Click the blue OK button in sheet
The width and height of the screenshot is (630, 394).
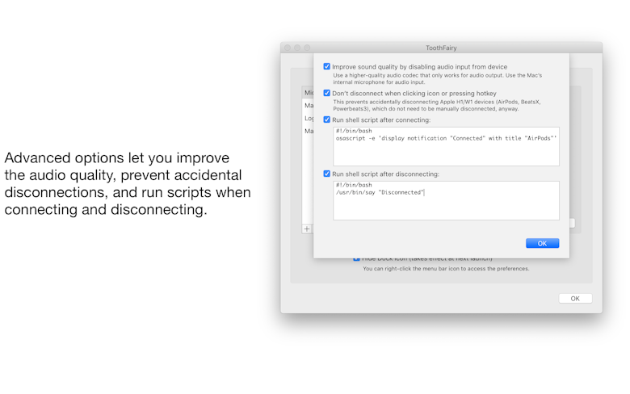pyautogui.click(x=542, y=243)
